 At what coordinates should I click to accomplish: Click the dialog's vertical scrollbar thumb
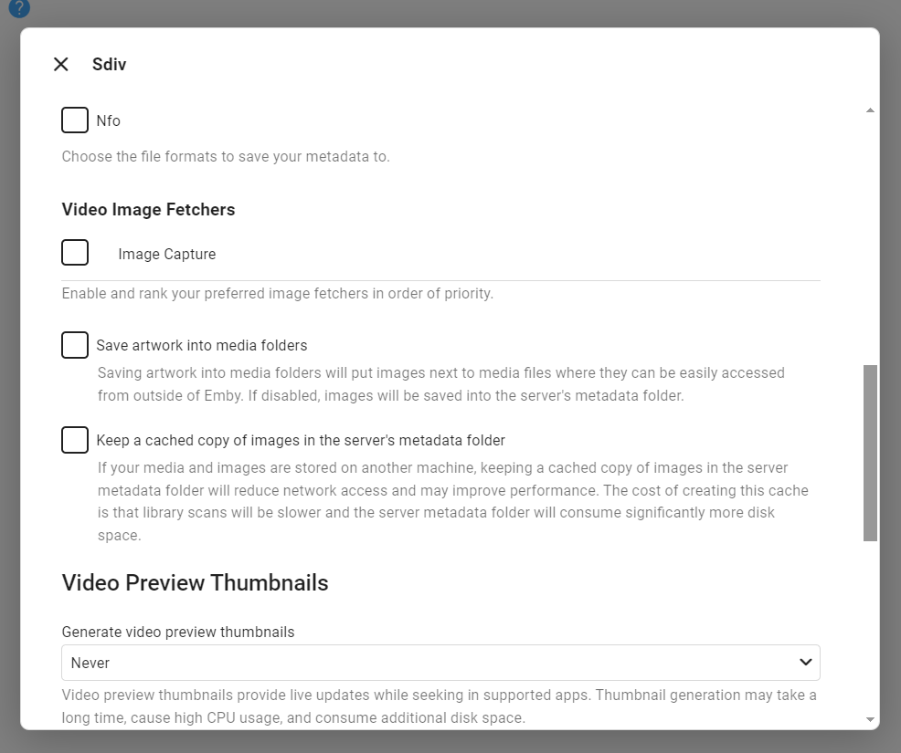click(x=870, y=452)
